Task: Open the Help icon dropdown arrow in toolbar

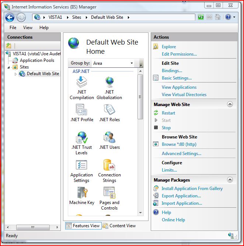Action: (x=234, y=17)
